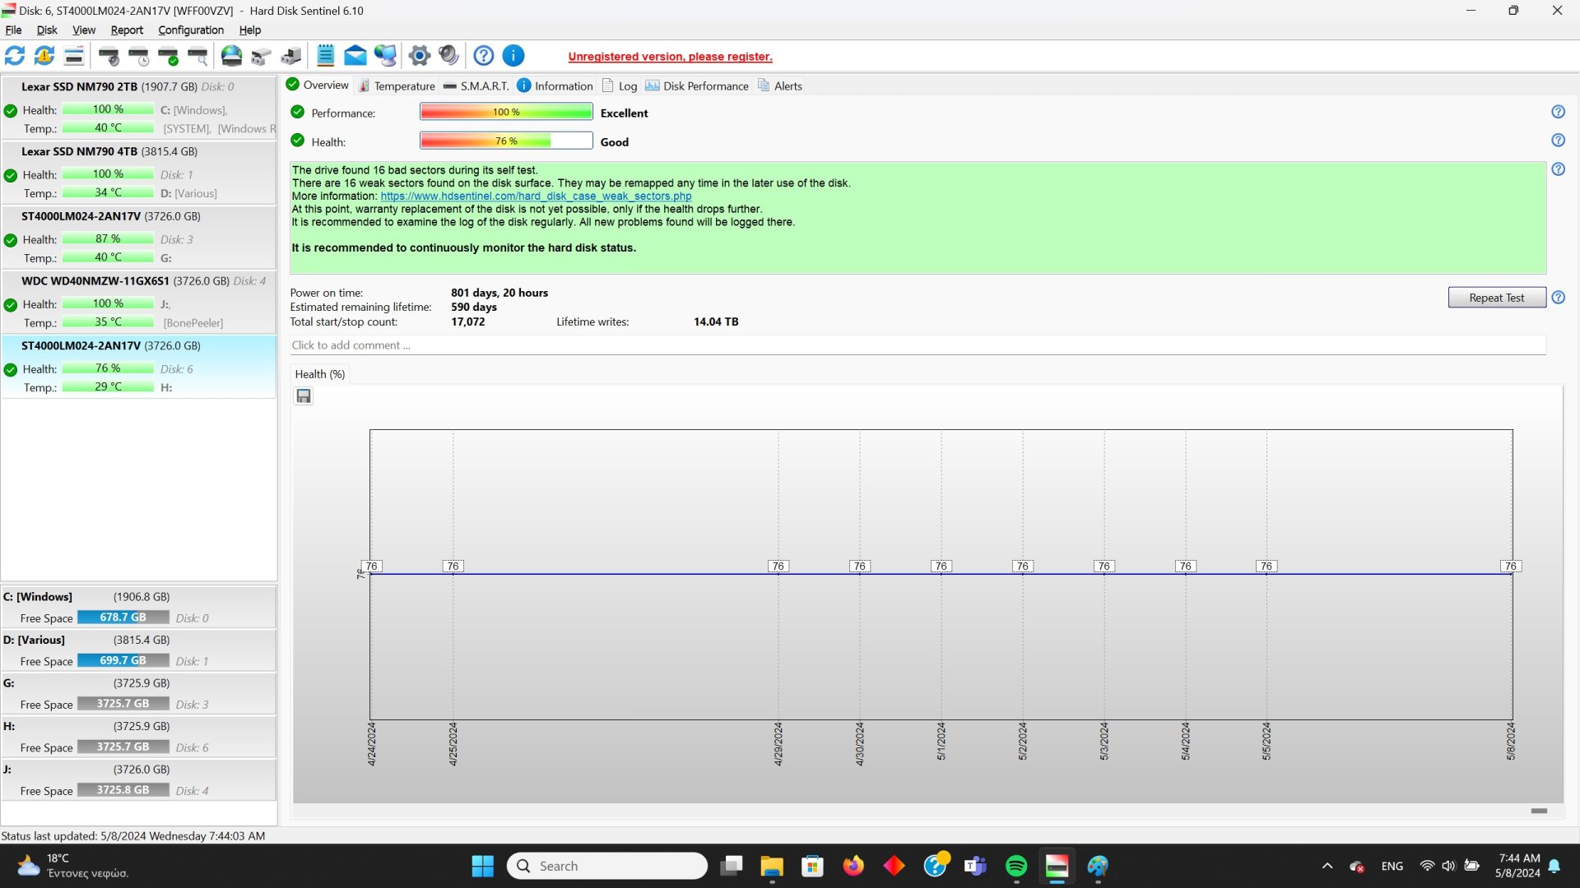Click the blue info about icon

coord(513,56)
